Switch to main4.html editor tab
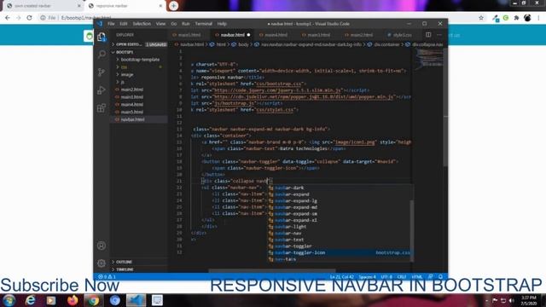This screenshot has width=546, height=307. point(276,35)
